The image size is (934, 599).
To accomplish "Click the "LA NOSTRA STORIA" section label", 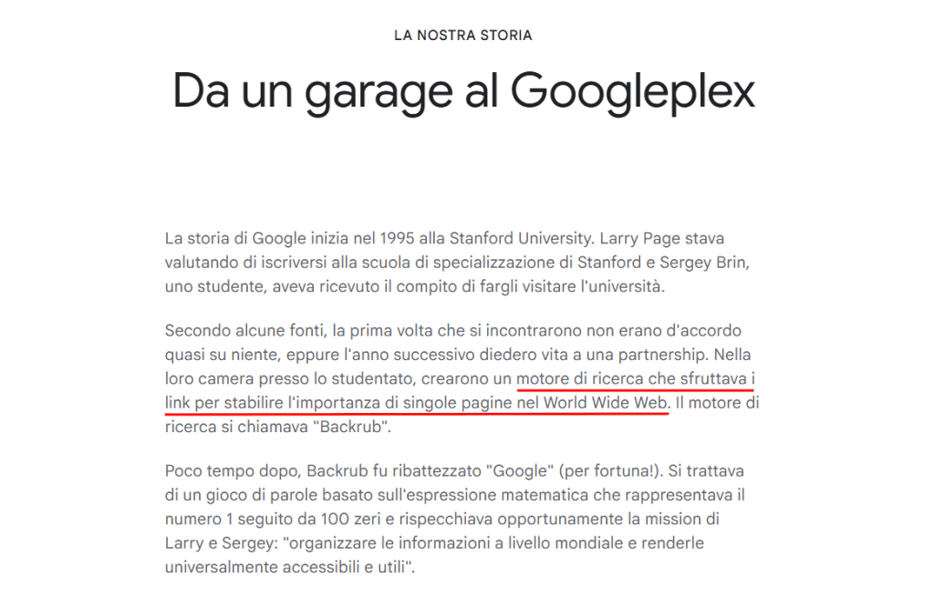I will pos(462,36).
